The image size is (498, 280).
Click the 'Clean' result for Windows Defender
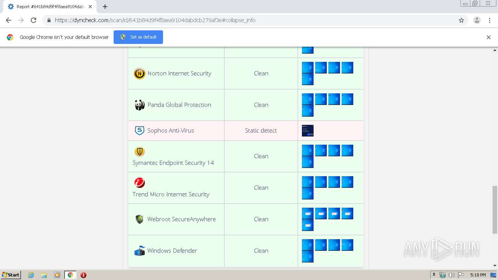[261, 251]
